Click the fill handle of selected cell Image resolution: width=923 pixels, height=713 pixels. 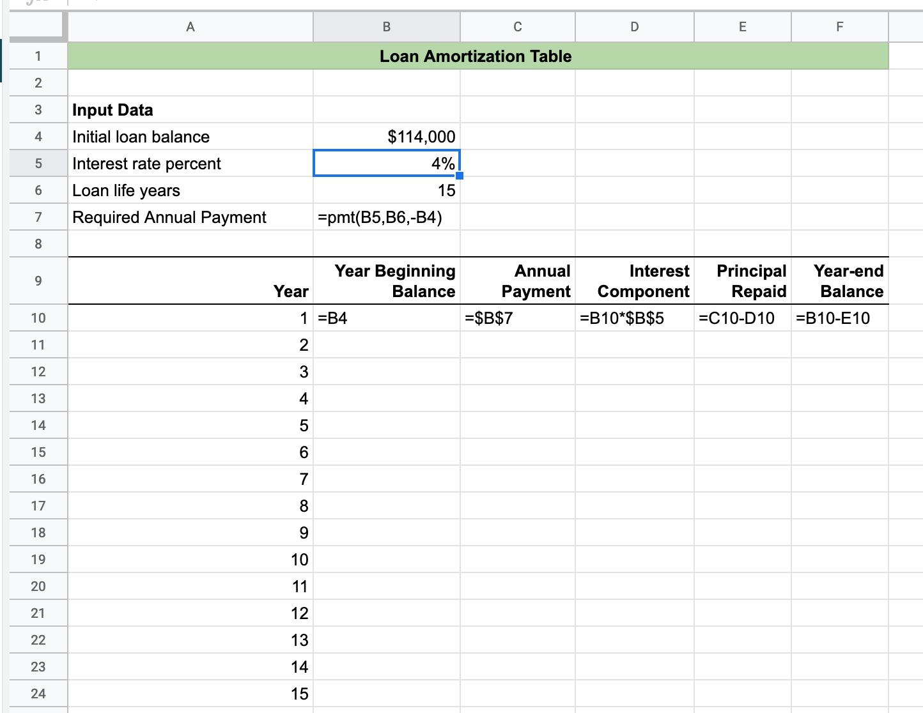[460, 176]
